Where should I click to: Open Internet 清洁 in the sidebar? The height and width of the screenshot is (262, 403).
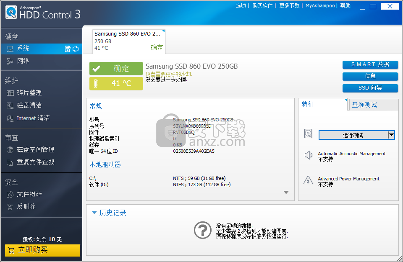click(x=42, y=118)
